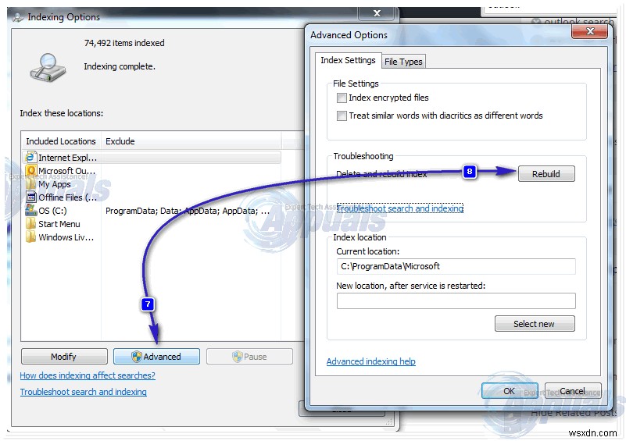Viewport: 626px width, 441px height.
Task: Click the Indexing Options title bar icon
Action: click(x=18, y=17)
